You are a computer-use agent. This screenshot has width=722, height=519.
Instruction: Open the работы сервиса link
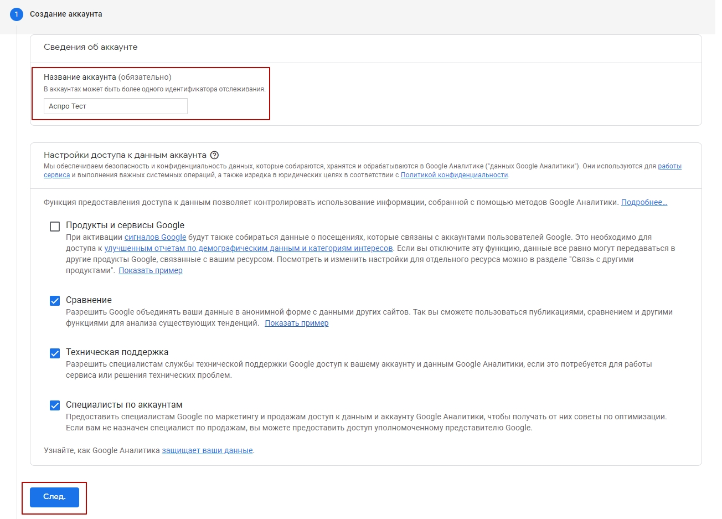[x=669, y=166]
